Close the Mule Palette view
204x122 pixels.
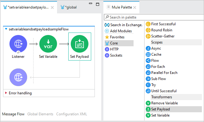135,8
